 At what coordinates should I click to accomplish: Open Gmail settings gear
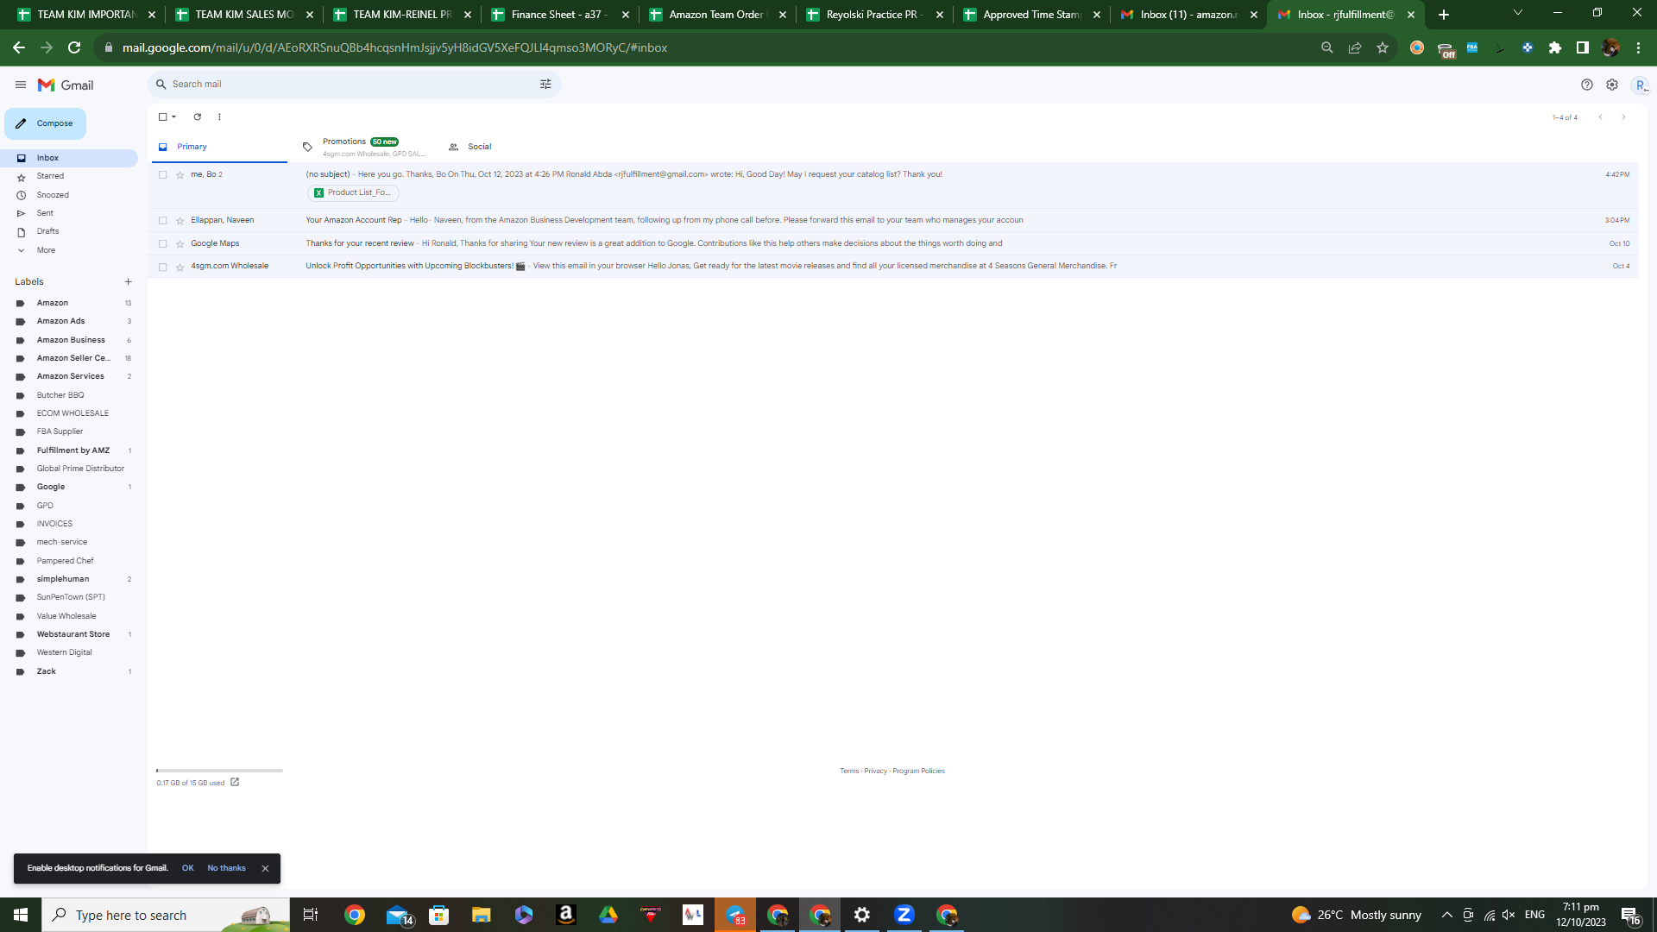tap(1611, 85)
